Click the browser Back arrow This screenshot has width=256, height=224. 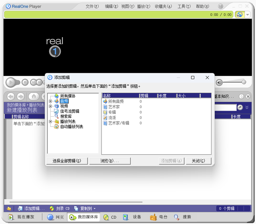click(x=11, y=97)
